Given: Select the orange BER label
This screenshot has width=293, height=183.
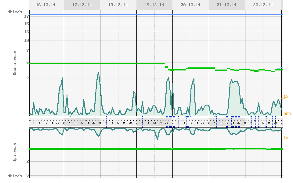Looking at the screenshot, I should 287,113.
